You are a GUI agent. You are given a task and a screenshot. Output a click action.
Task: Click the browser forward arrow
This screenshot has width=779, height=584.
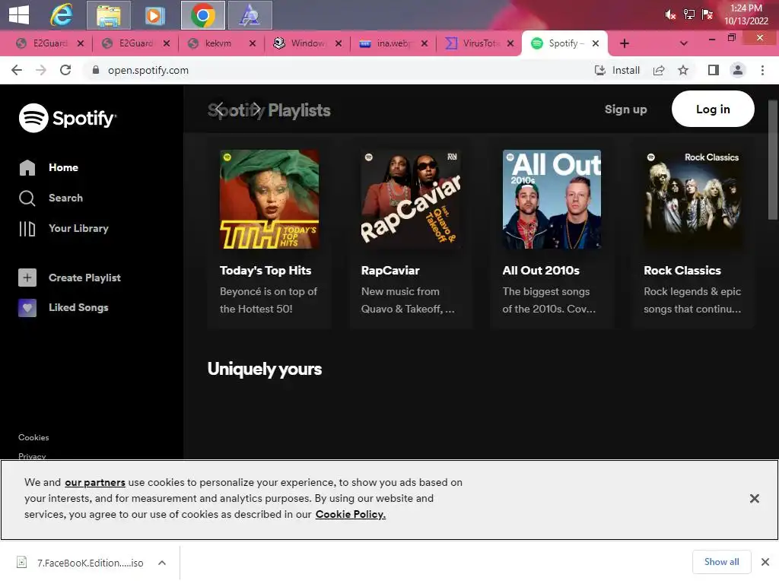41,70
